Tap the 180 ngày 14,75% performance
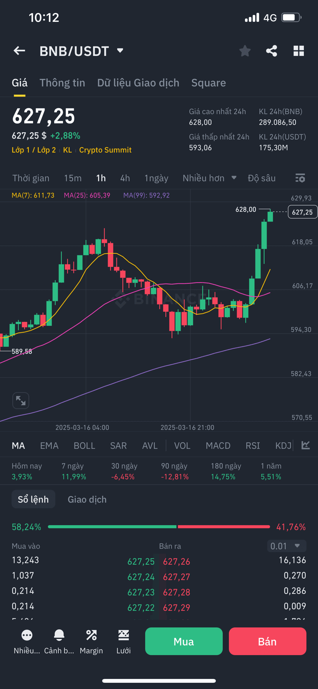 226,471
